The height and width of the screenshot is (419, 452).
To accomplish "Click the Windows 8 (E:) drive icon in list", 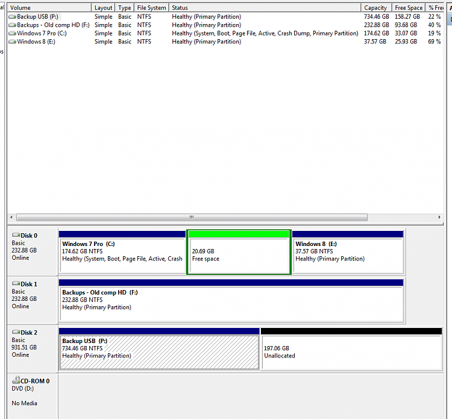I will (13, 42).
